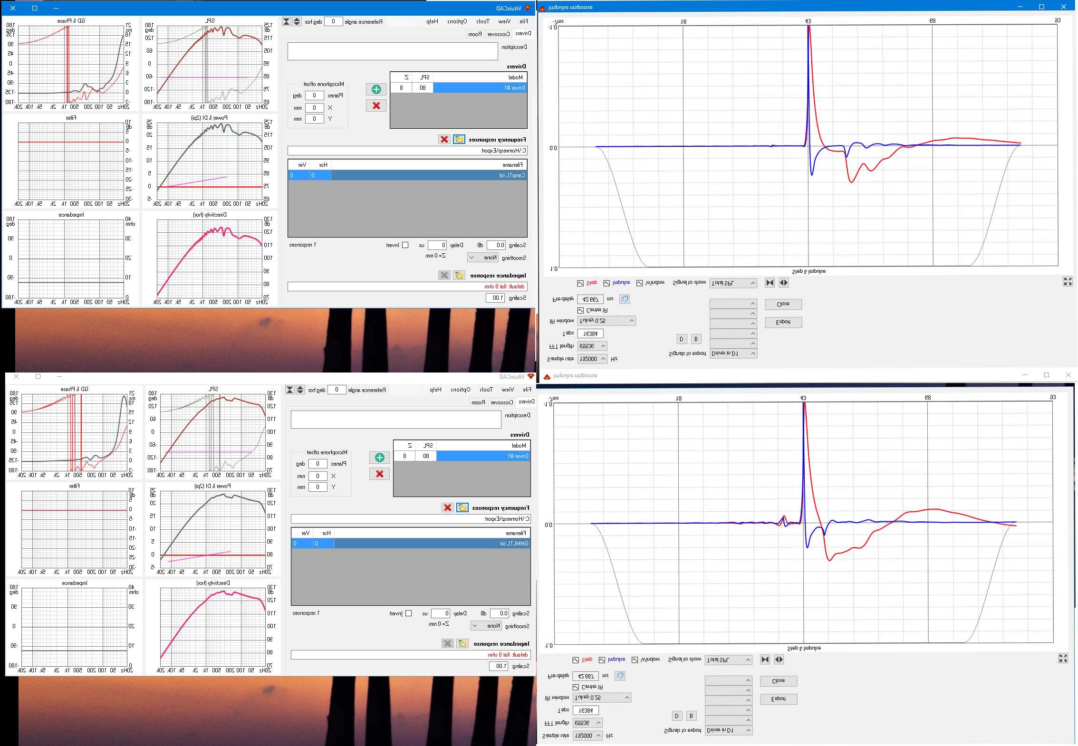1078x746 pixels.
Task: Click the hourglass-shaped reference angle icon in upper VituixCAD
Action: click(x=286, y=21)
